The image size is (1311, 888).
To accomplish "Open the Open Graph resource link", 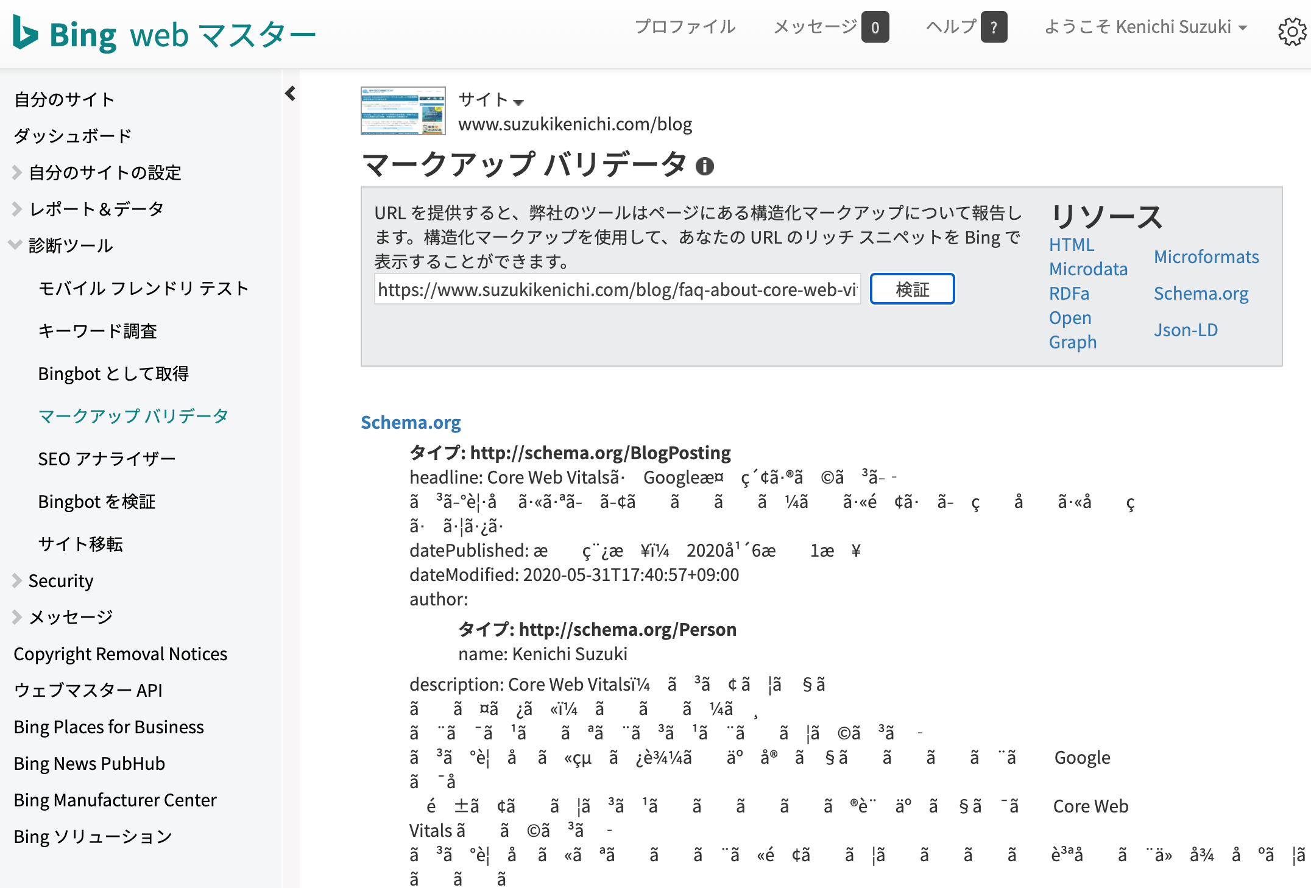I will (x=1073, y=329).
